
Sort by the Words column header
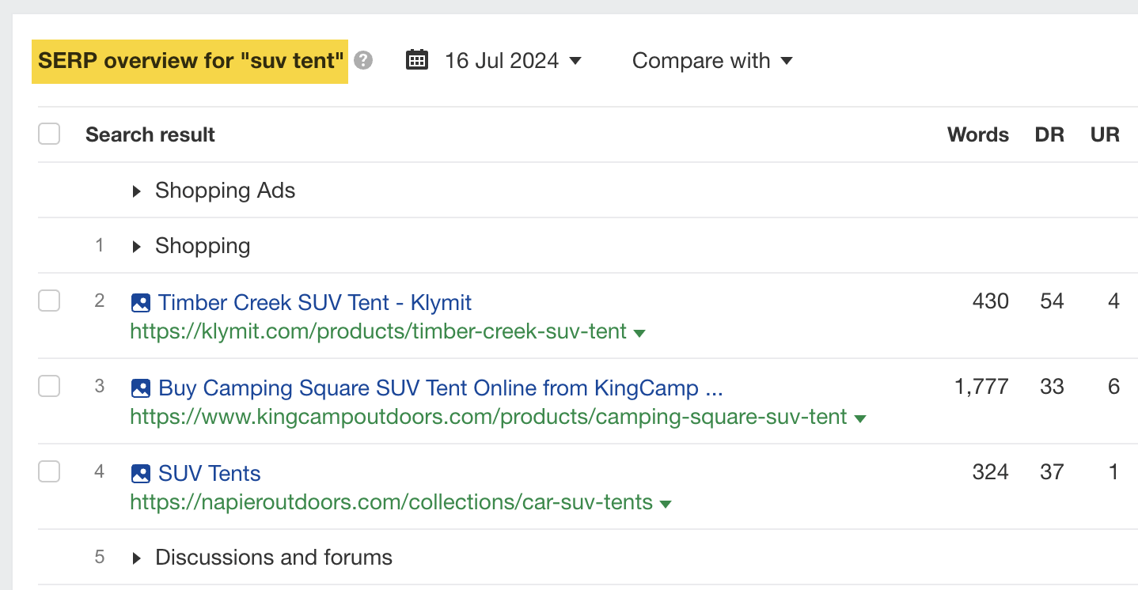coord(977,134)
